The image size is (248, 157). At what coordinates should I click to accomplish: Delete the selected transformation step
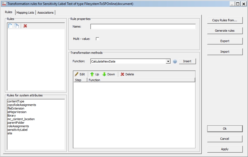127,74
